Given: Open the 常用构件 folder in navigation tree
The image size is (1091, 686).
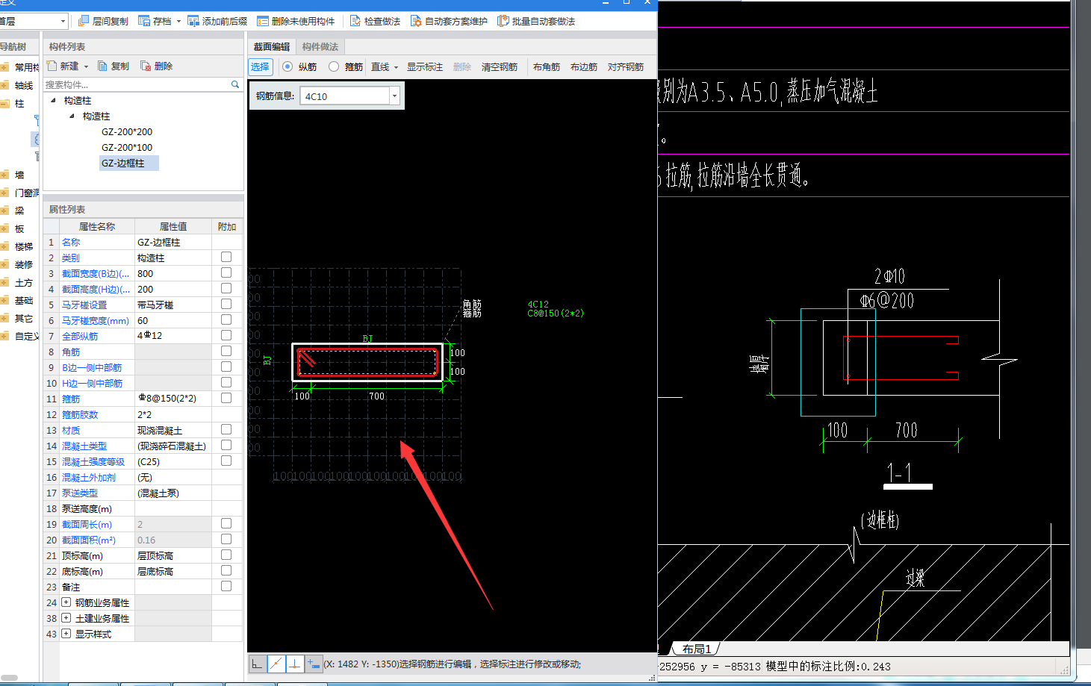Looking at the screenshot, I should (4, 67).
